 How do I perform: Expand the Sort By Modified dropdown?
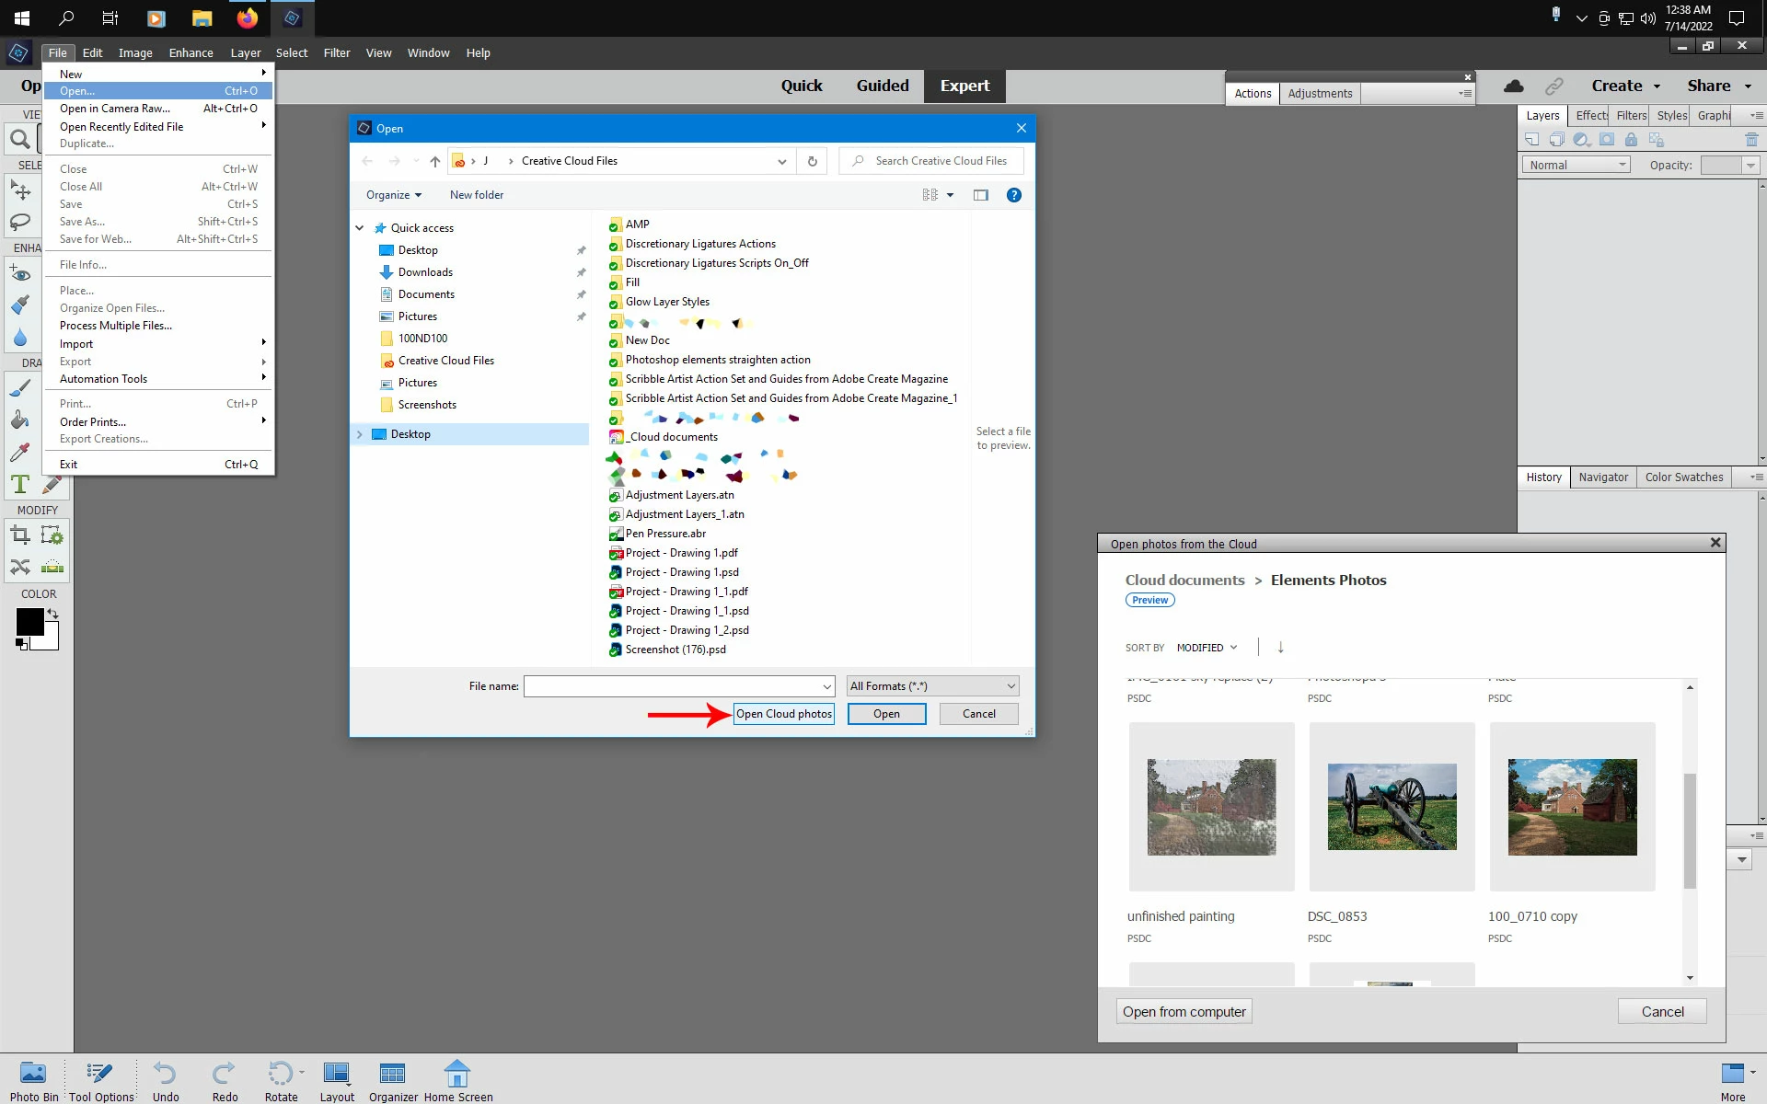[x=1207, y=648]
